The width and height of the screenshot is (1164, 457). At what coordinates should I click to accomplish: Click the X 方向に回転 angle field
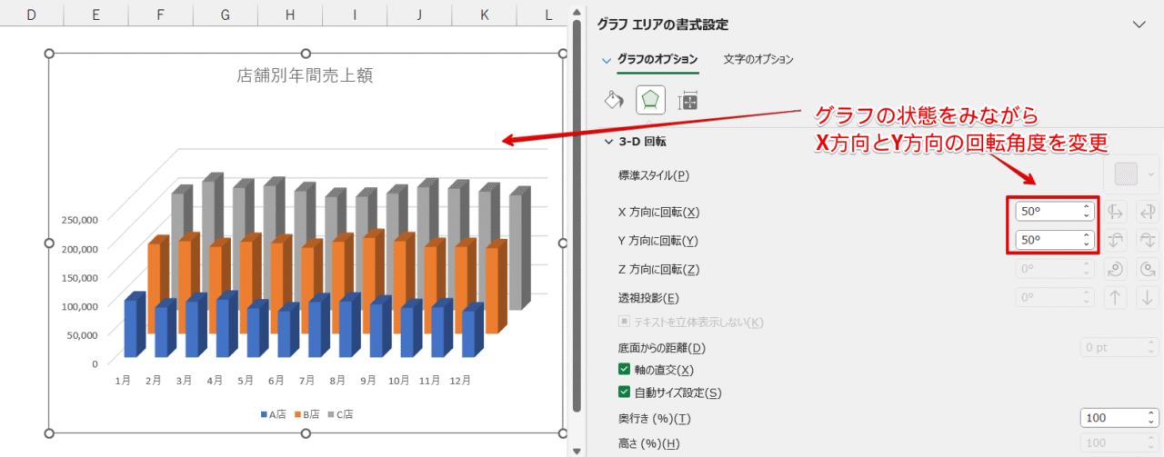click(x=1047, y=212)
